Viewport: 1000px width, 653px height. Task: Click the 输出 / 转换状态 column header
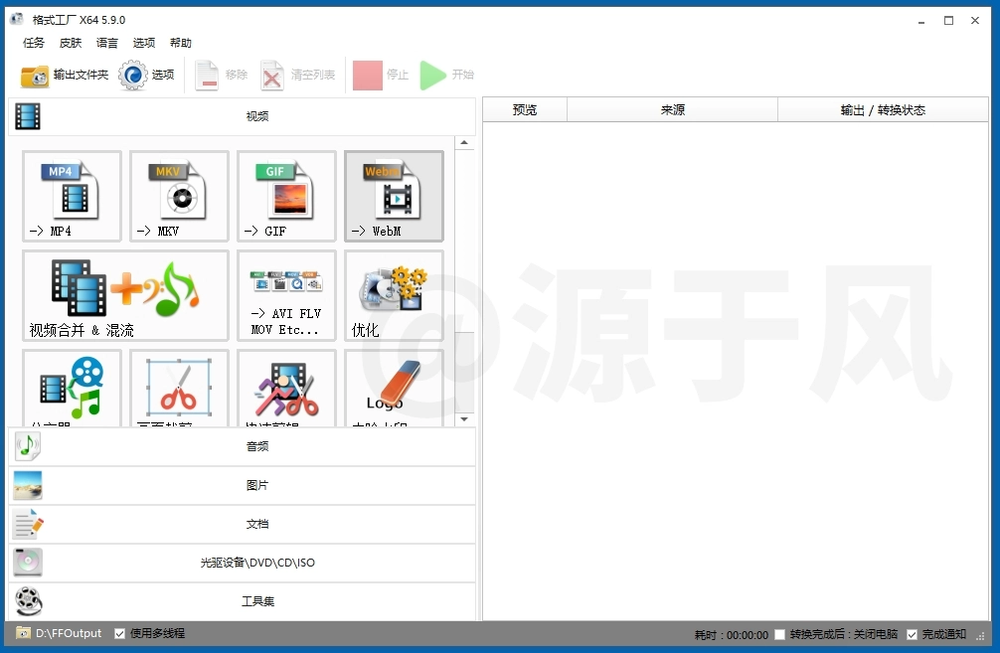(x=884, y=109)
